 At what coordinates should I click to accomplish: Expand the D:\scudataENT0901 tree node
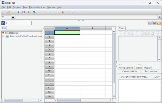(x=3, y=36)
